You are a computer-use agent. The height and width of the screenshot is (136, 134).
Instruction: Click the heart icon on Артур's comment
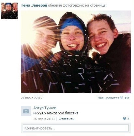tap(125, 119)
